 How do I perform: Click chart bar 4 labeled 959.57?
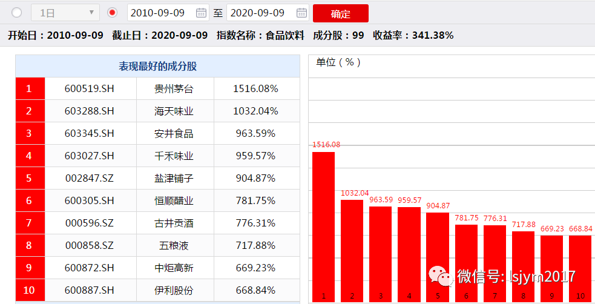tap(409, 254)
